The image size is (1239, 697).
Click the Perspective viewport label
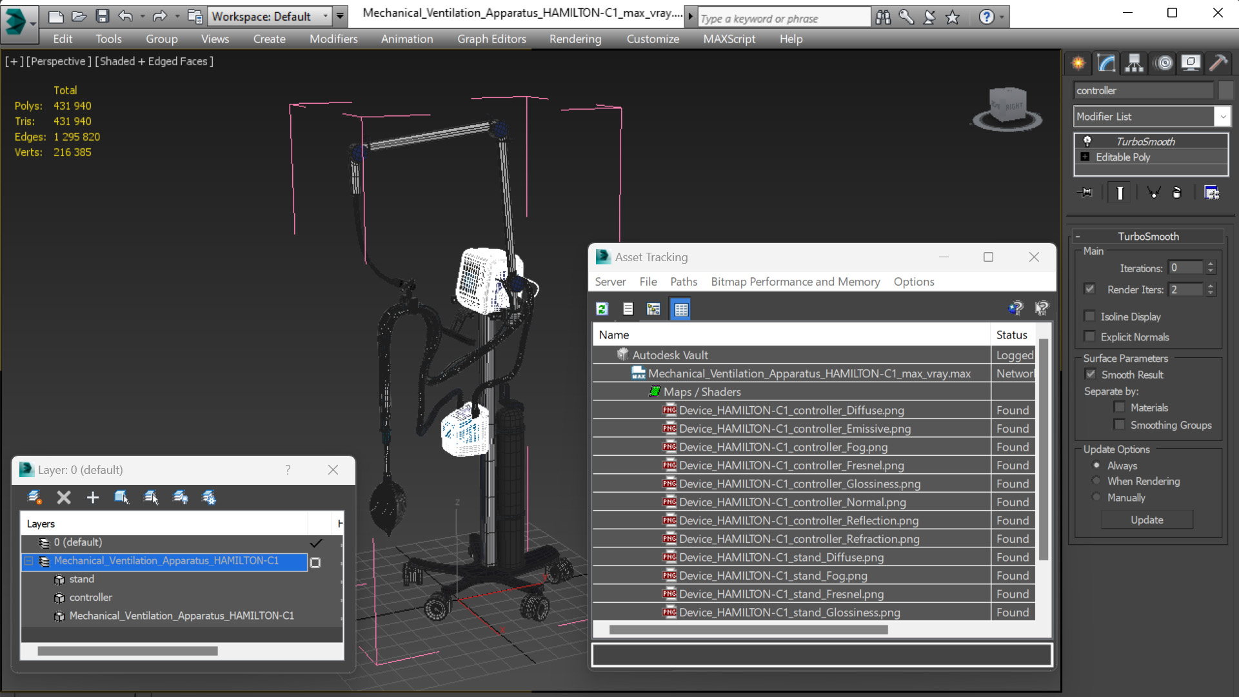click(57, 61)
